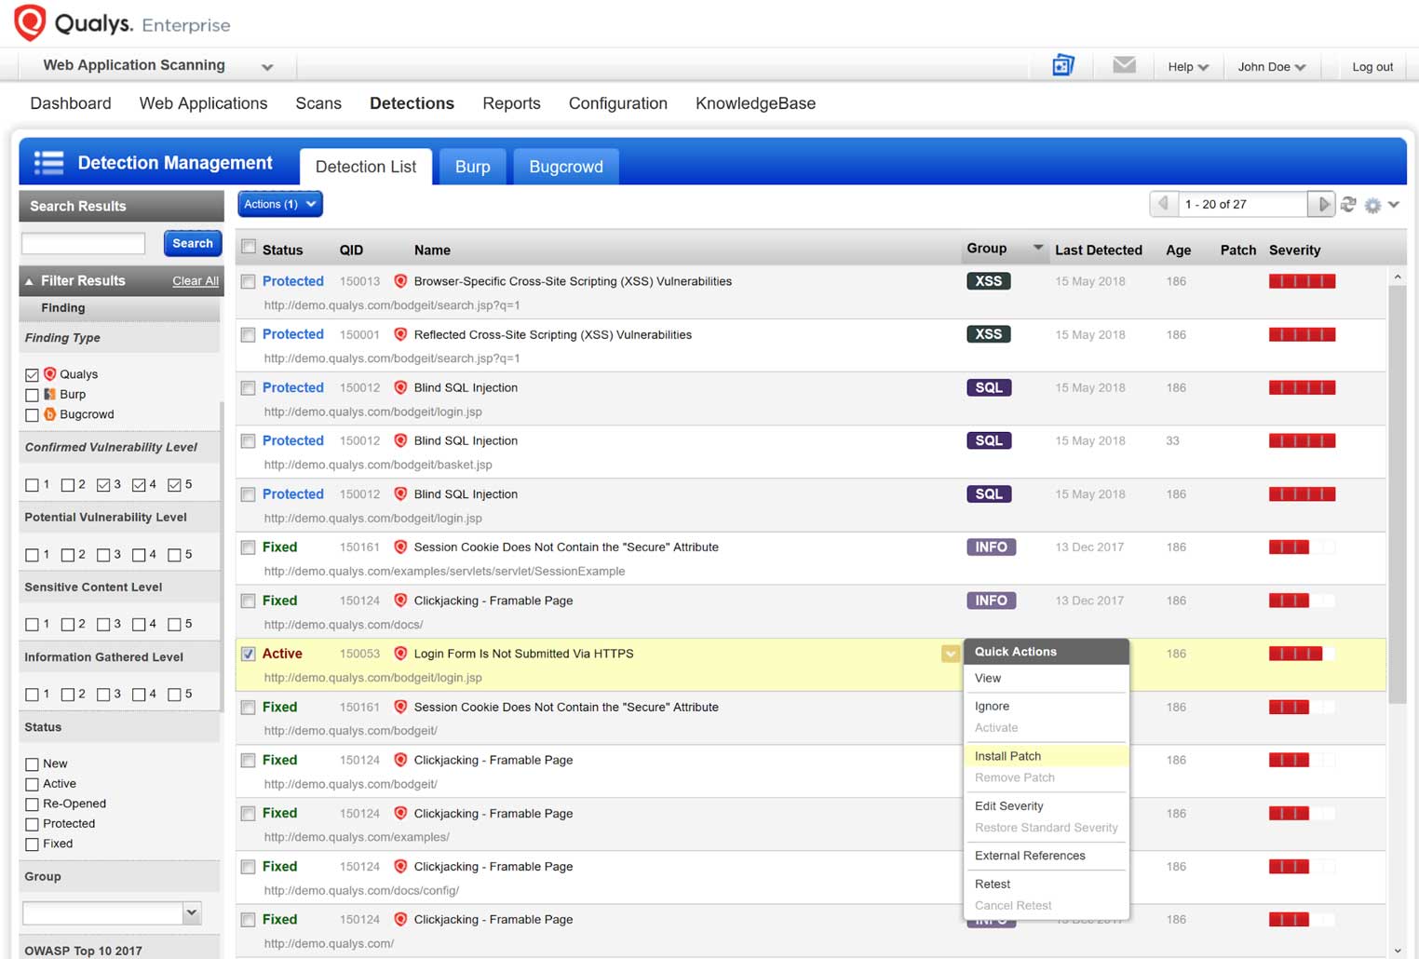Open the messages envelope icon
The height and width of the screenshot is (959, 1419).
1124,65
